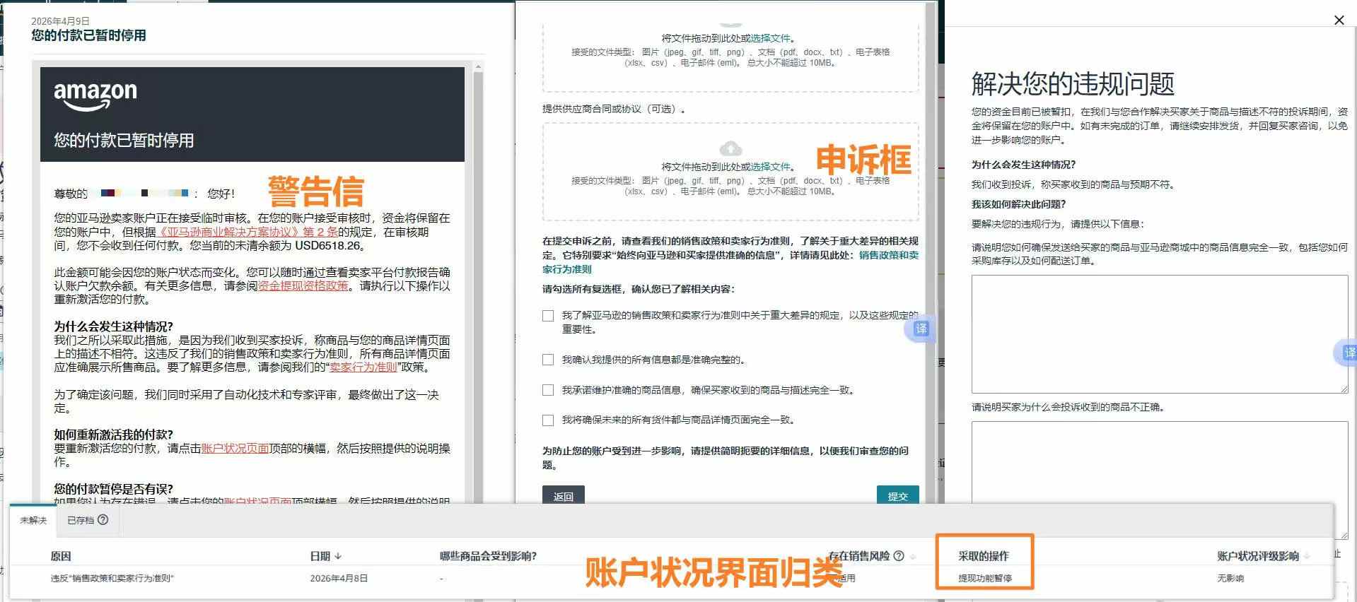Click the Amazon logo in the warning email
Viewport: 1357px width, 602px height.
coord(95,95)
